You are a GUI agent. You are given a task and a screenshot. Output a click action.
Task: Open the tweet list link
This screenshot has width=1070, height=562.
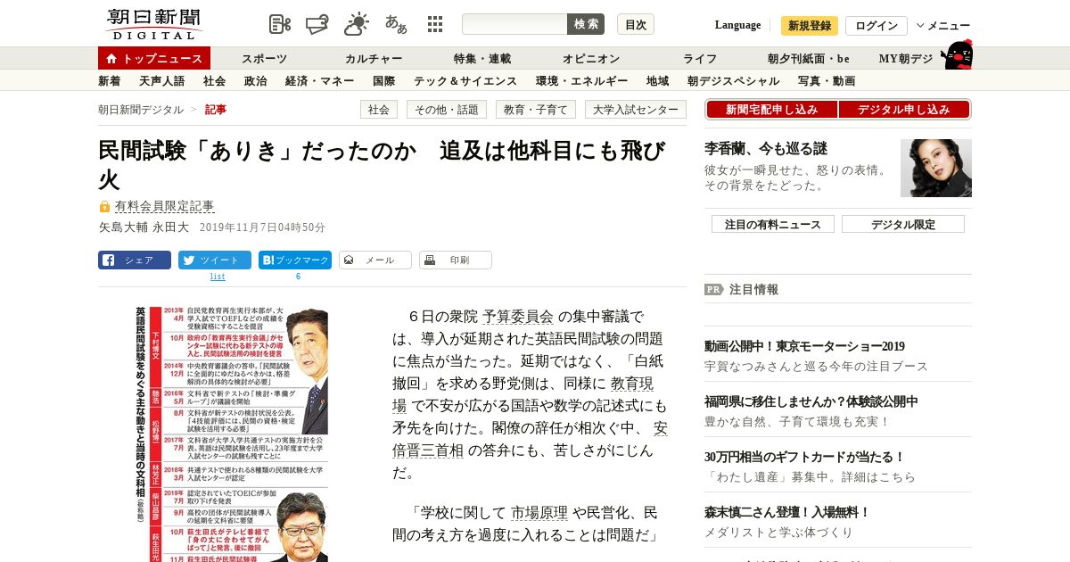(x=218, y=277)
